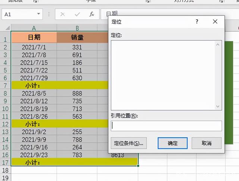Click the insert function fx icon

coord(91,14)
